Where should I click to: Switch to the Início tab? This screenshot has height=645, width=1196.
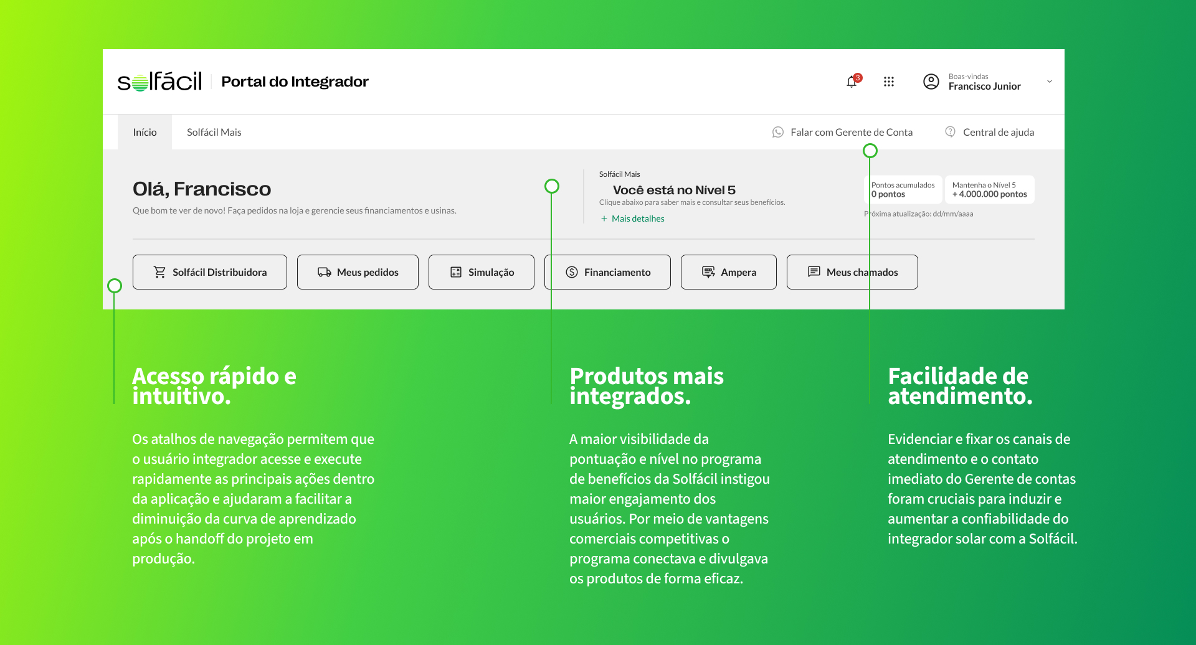pos(145,132)
